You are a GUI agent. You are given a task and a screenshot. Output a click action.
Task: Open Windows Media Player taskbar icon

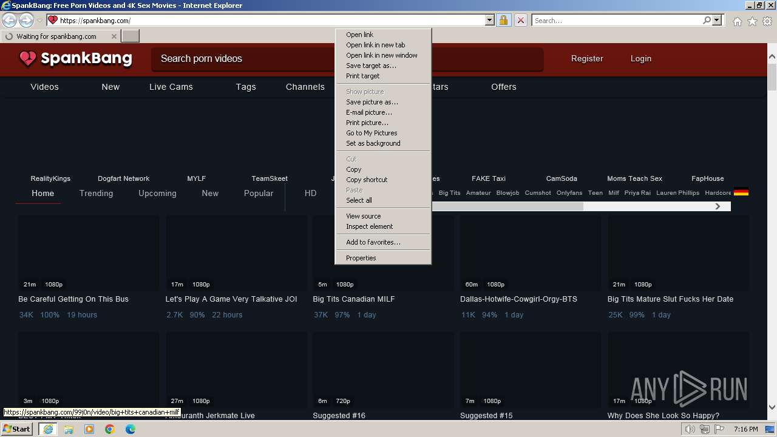pos(89,429)
